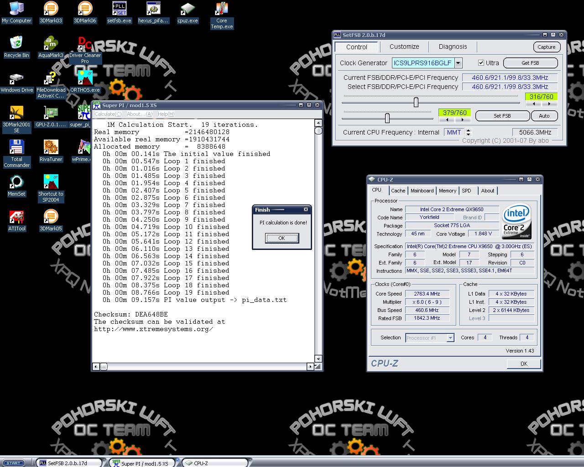584x467 pixels.
Task: Open the Clock Generator dropdown
Action: [459, 63]
